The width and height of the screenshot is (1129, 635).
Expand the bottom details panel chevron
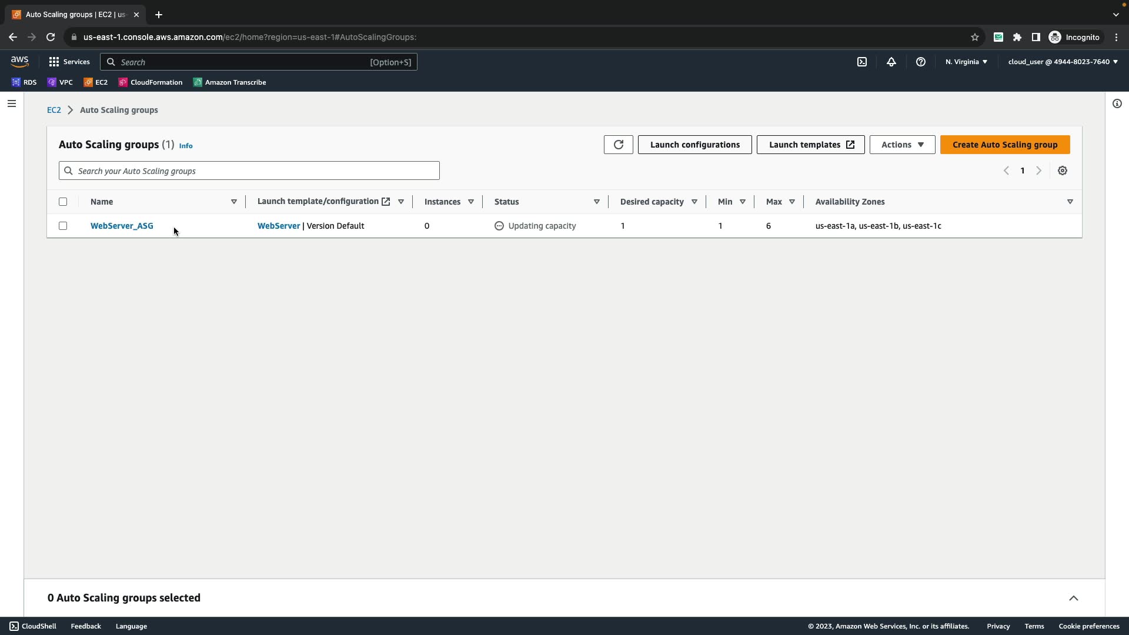click(x=1073, y=598)
